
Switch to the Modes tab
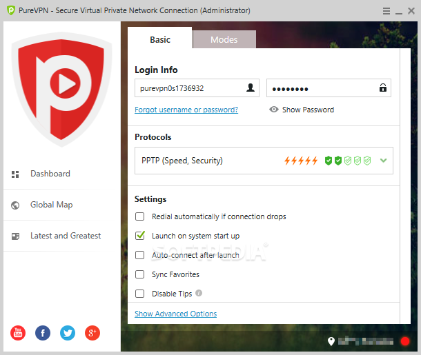pyautogui.click(x=224, y=40)
